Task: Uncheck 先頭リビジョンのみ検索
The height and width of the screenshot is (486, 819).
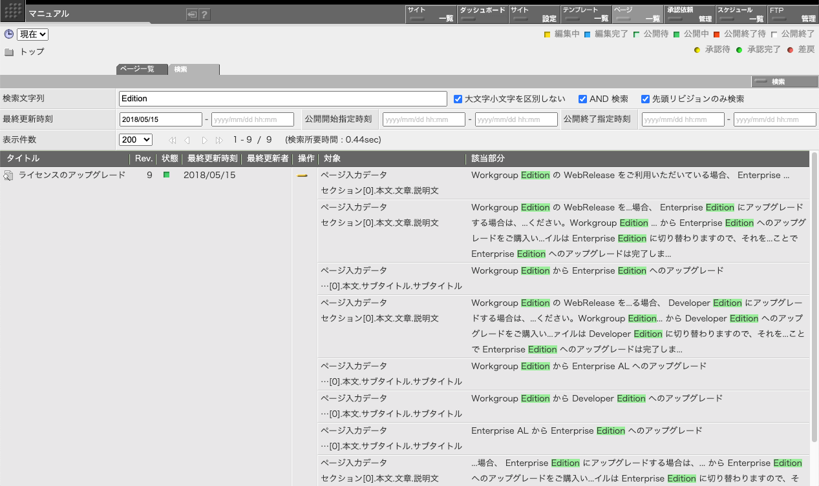Action: [645, 98]
